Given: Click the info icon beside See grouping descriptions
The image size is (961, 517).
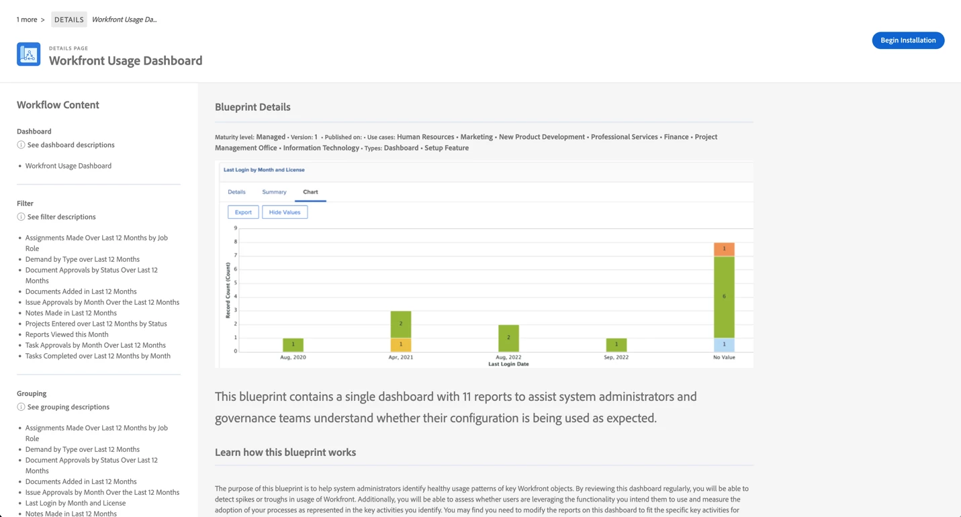Looking at the screenshot, I should [x=21, y=407].
